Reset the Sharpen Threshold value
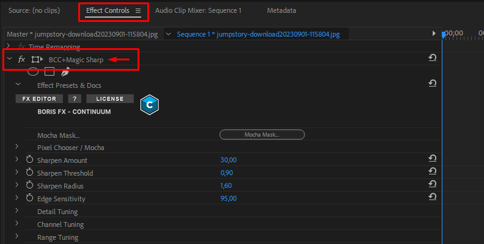Viewport: 484px width, 244px height. pyautogui.click(x=433, y=171)
